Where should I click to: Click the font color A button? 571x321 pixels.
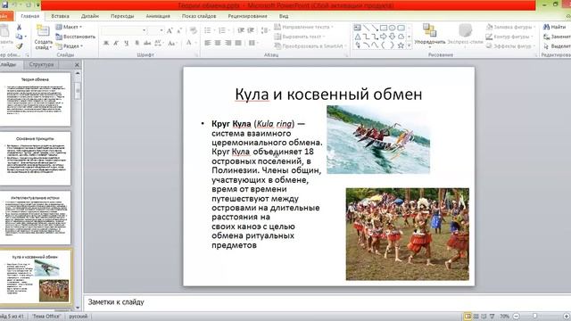[188, 43]
